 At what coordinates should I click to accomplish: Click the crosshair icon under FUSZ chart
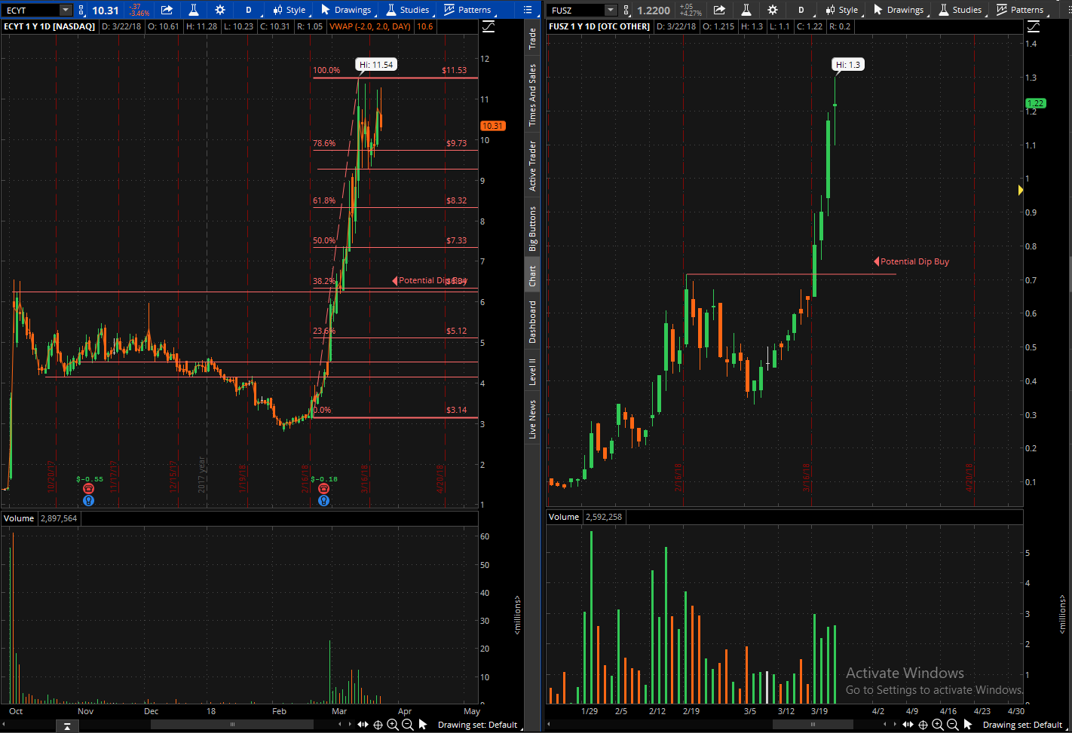click(923, 725)
